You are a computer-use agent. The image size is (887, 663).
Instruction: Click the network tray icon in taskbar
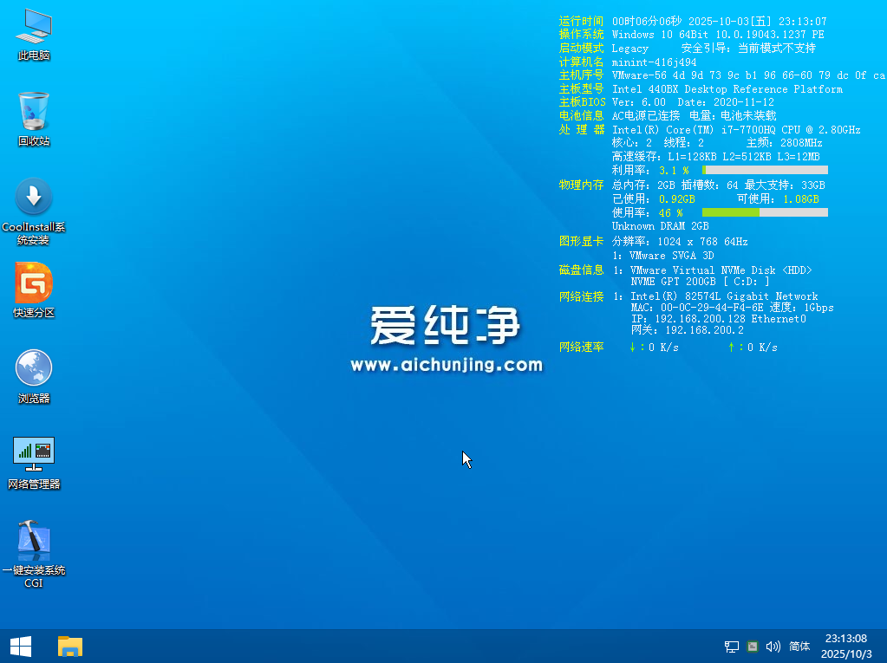[732, 647]
